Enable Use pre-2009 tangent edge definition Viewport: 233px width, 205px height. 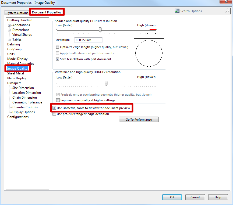54,114
